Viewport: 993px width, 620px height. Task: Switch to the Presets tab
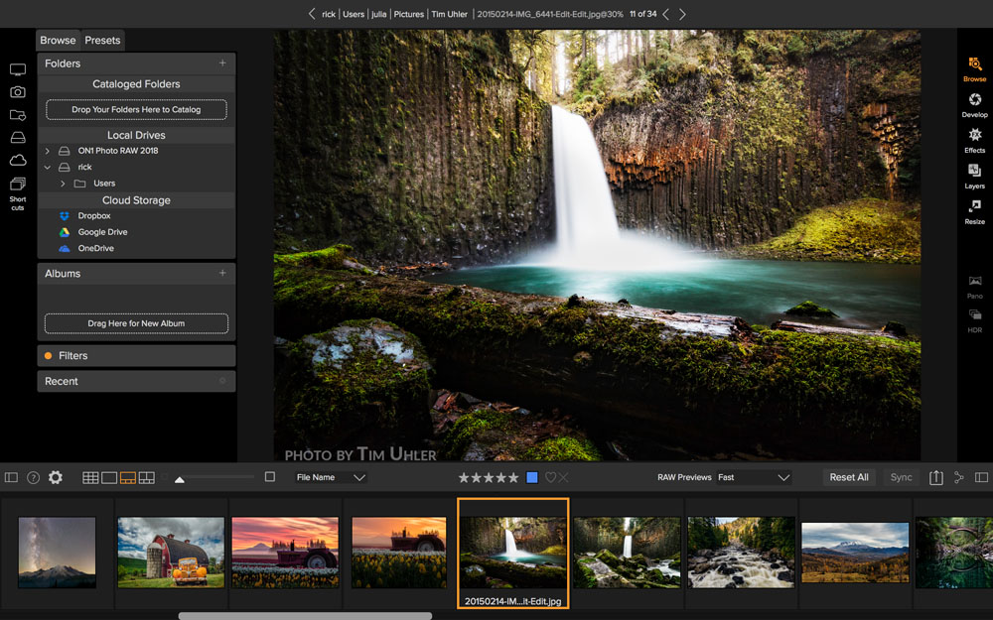[x=102, y=40]
